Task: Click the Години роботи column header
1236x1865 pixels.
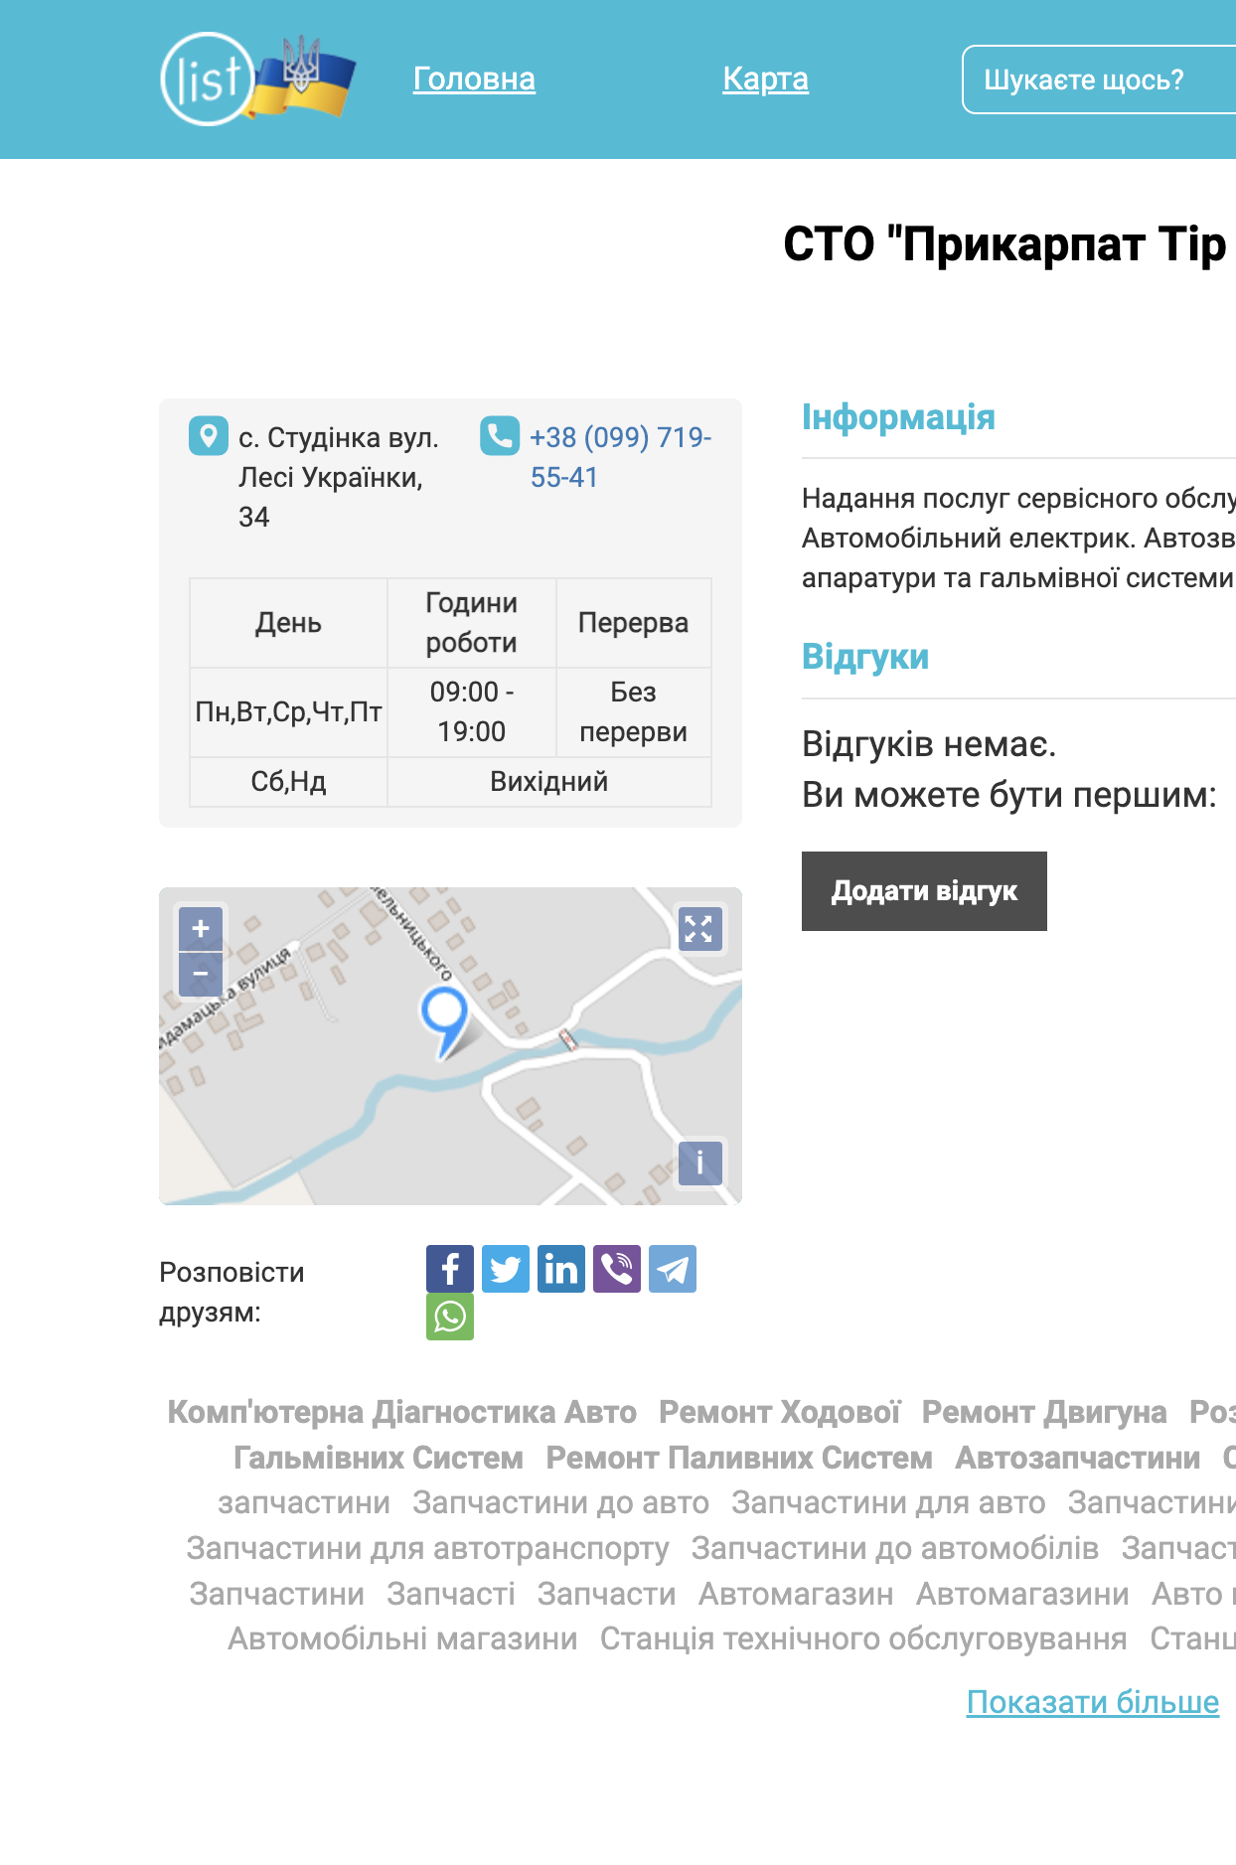Action: tap(472, 623)
